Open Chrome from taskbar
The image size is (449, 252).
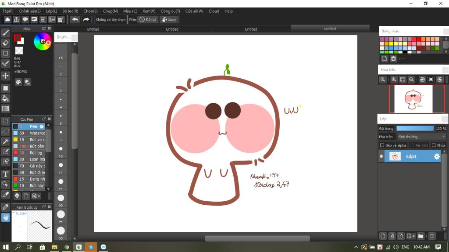[x=67, y=247]
